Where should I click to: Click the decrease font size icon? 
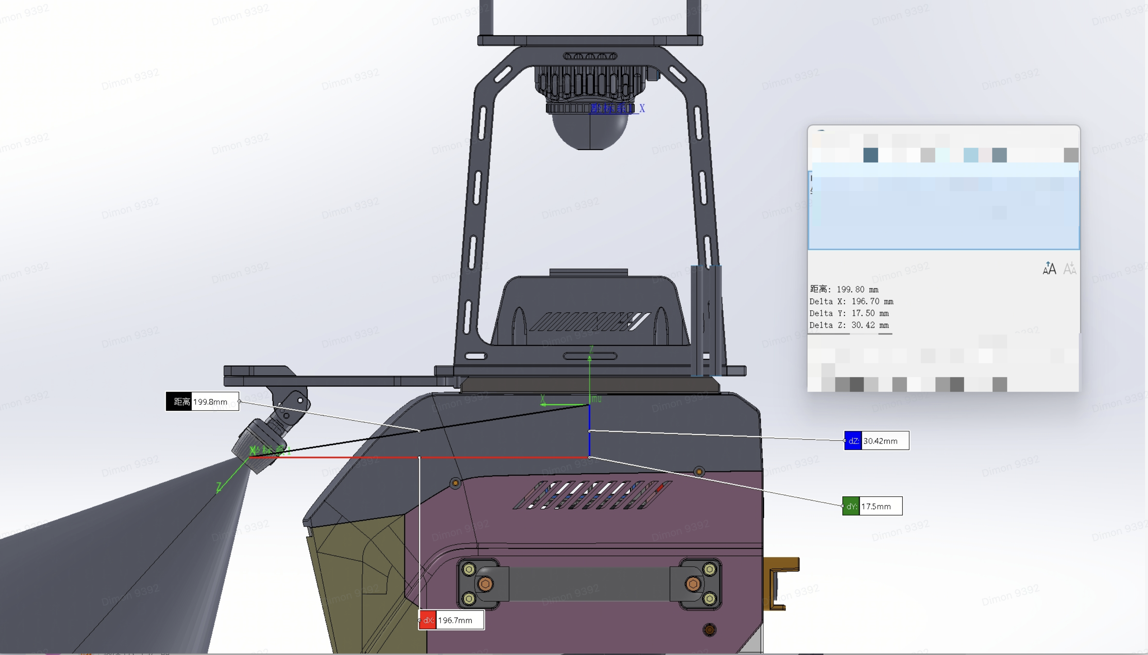pyautogui.click(x=1070, y=269)
